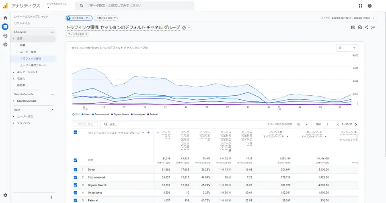Click the page scrollbar on right edge
Viewport: 386px width, 203px height.
pyautogui.click(x=384, y=84)
